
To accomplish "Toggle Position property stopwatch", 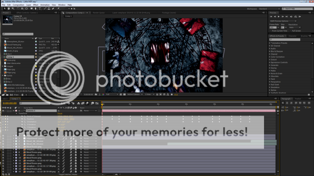I will (22, 119).
